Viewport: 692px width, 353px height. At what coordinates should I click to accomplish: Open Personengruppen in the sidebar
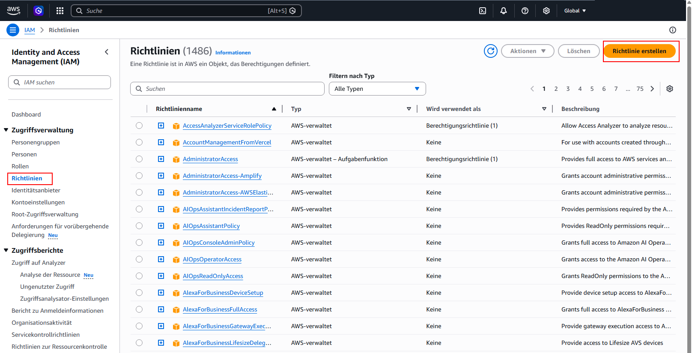[36, 142]
